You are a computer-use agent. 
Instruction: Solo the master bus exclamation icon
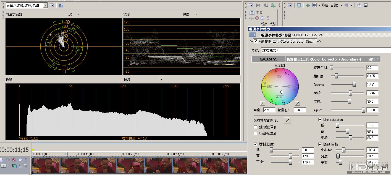pos(268,18)
